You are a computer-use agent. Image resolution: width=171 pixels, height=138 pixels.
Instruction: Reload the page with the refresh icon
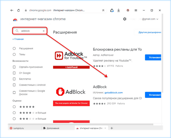pos(19,10)
